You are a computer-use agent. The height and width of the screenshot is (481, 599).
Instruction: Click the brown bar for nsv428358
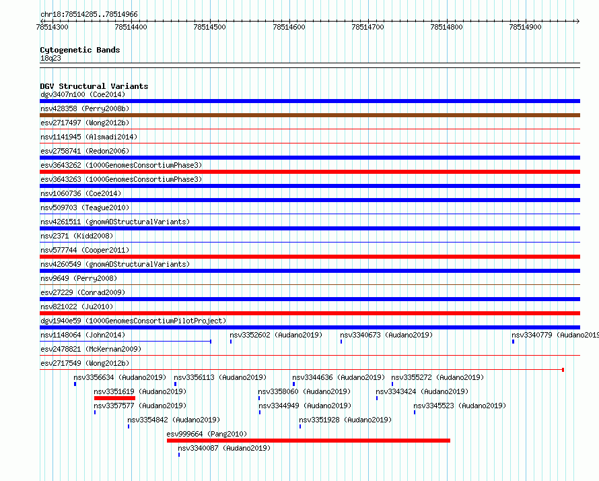[x=310, y=115]
